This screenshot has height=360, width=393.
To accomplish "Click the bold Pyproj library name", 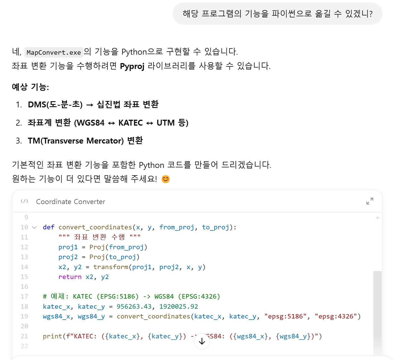I will [x=132, y=66].
